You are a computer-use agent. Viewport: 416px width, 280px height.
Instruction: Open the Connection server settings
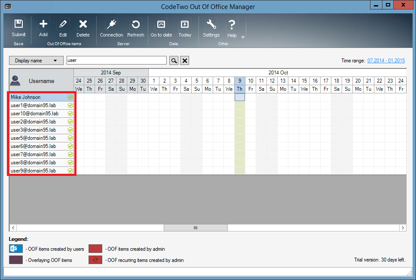click(x=111, y=28)
